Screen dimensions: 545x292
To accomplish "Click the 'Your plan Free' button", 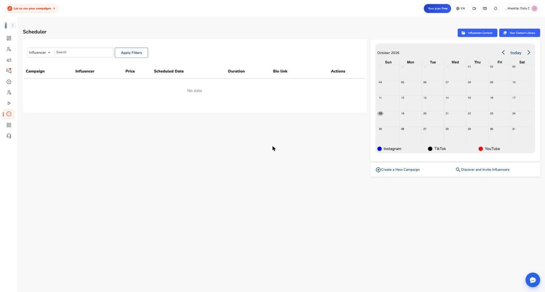I will point(437,9).
